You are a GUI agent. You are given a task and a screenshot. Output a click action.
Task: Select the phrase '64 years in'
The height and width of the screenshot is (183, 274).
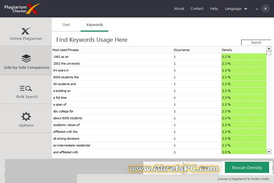pyautogui.click(x=61, y=71)
